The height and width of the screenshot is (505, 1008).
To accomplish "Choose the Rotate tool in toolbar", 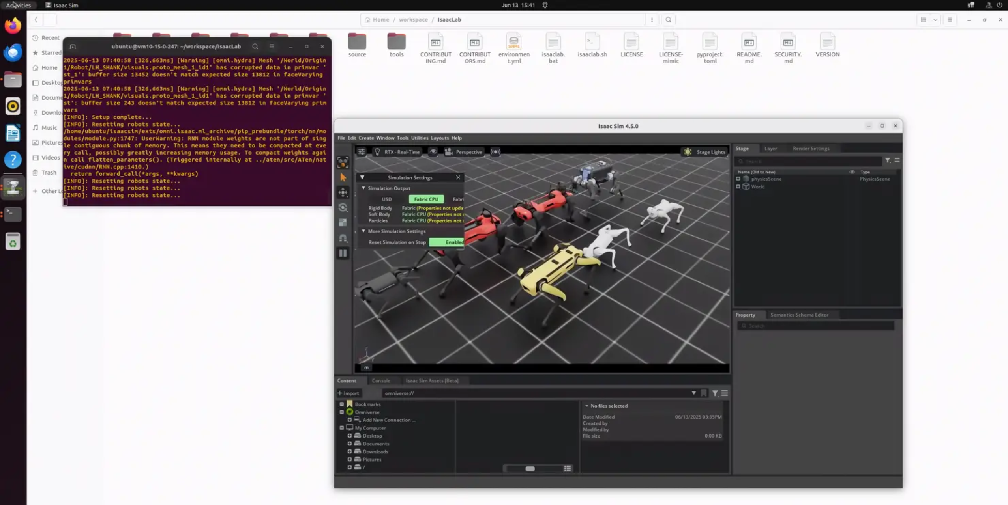I will click(343, 208).
